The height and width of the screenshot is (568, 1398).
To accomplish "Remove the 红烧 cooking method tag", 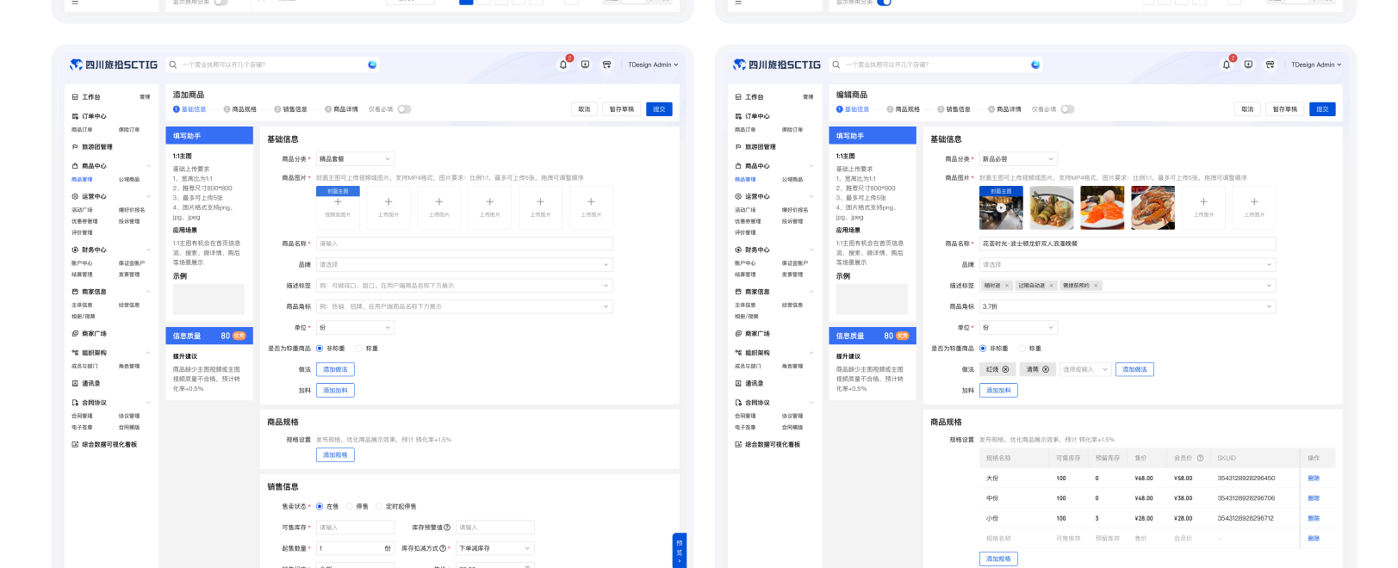I will [x=1005, y=369].
